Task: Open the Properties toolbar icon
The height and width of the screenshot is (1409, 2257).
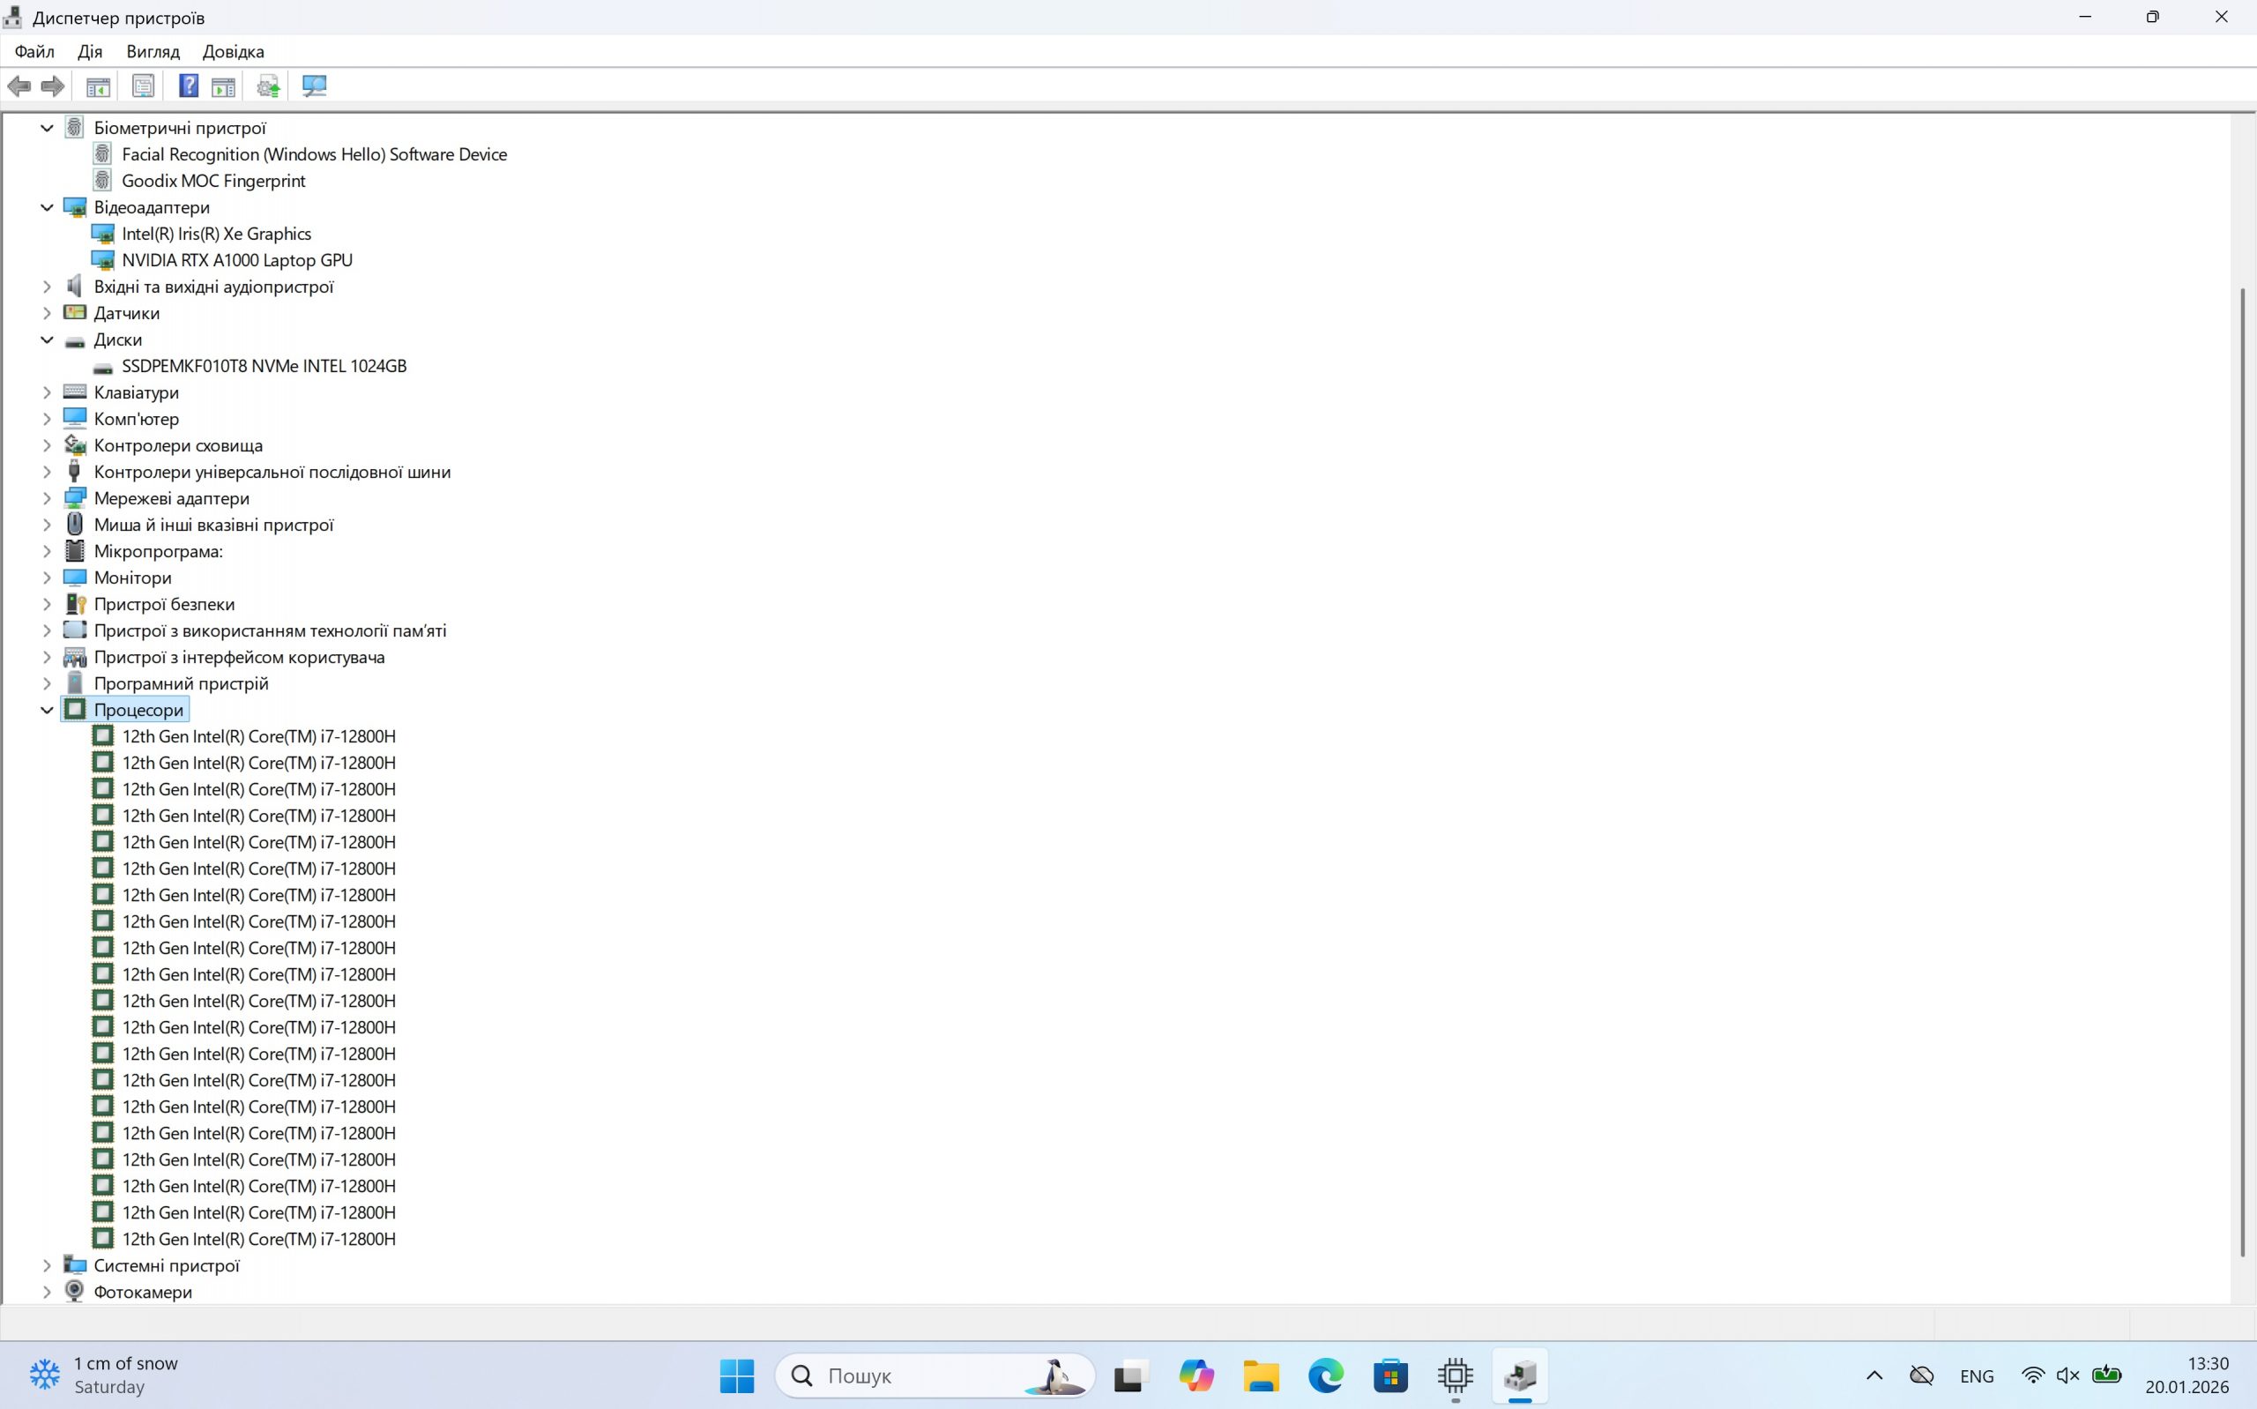Action: 143,86
